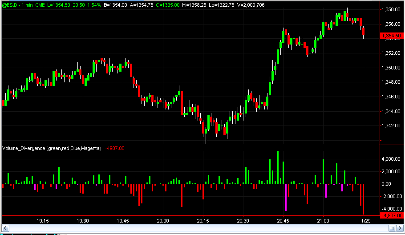This screenshot has width=405, height=235.
Task: Click the 1,346.00 price axis label
Action: pos(391,97)
